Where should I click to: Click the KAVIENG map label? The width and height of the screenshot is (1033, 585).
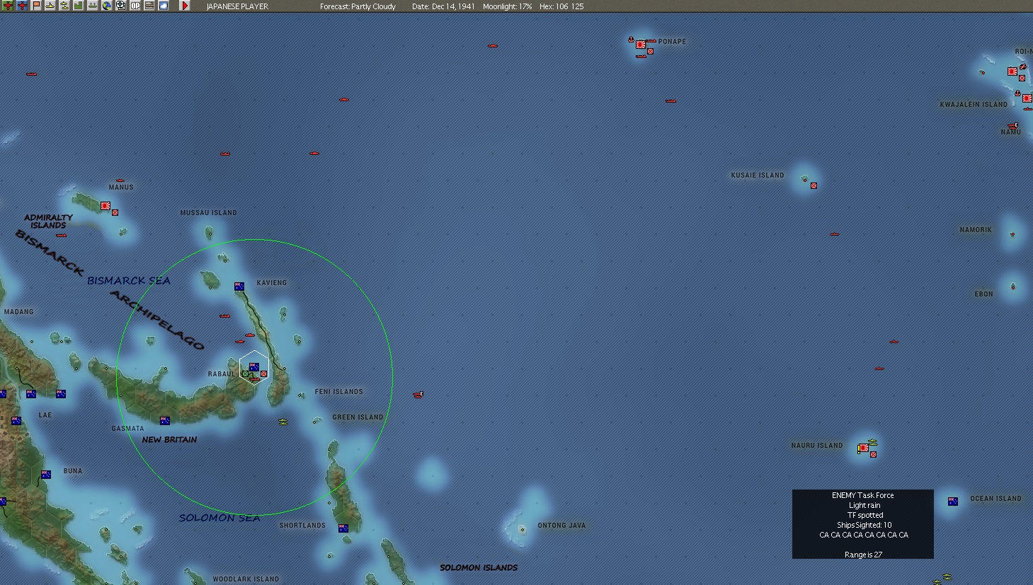(x=272, y=282)
